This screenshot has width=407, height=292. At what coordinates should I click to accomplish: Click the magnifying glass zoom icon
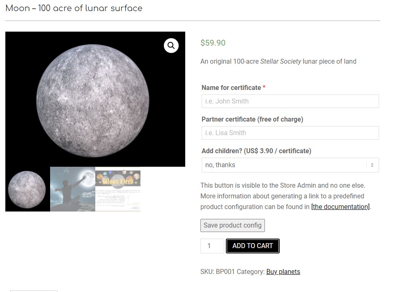click(171, 46)
